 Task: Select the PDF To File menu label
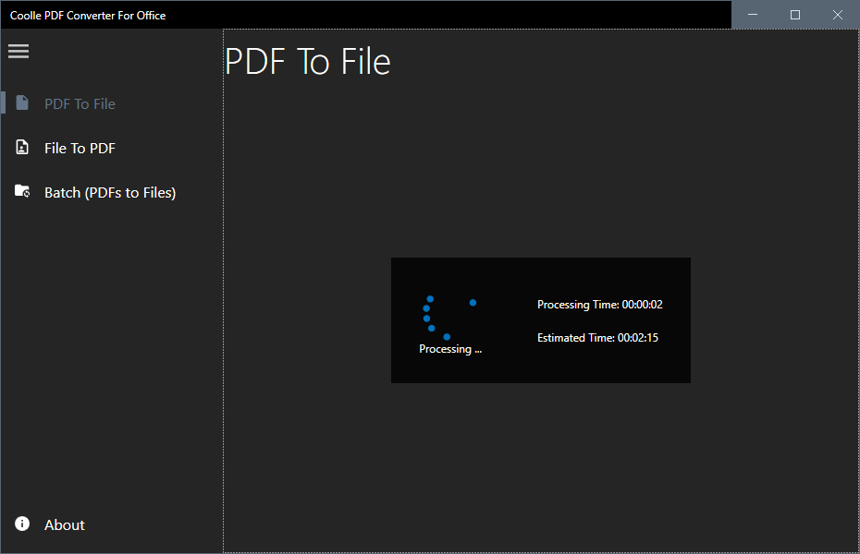(x=80, y=104)
